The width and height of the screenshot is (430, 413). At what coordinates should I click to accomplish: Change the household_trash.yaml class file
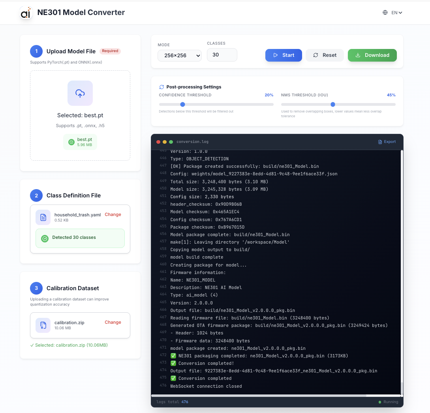click(113, 214)
